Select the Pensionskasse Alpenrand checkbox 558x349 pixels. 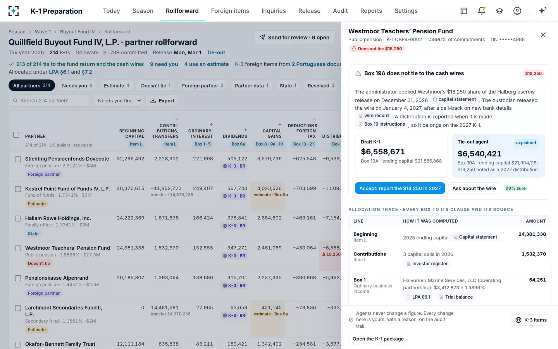tap(18, 278)
